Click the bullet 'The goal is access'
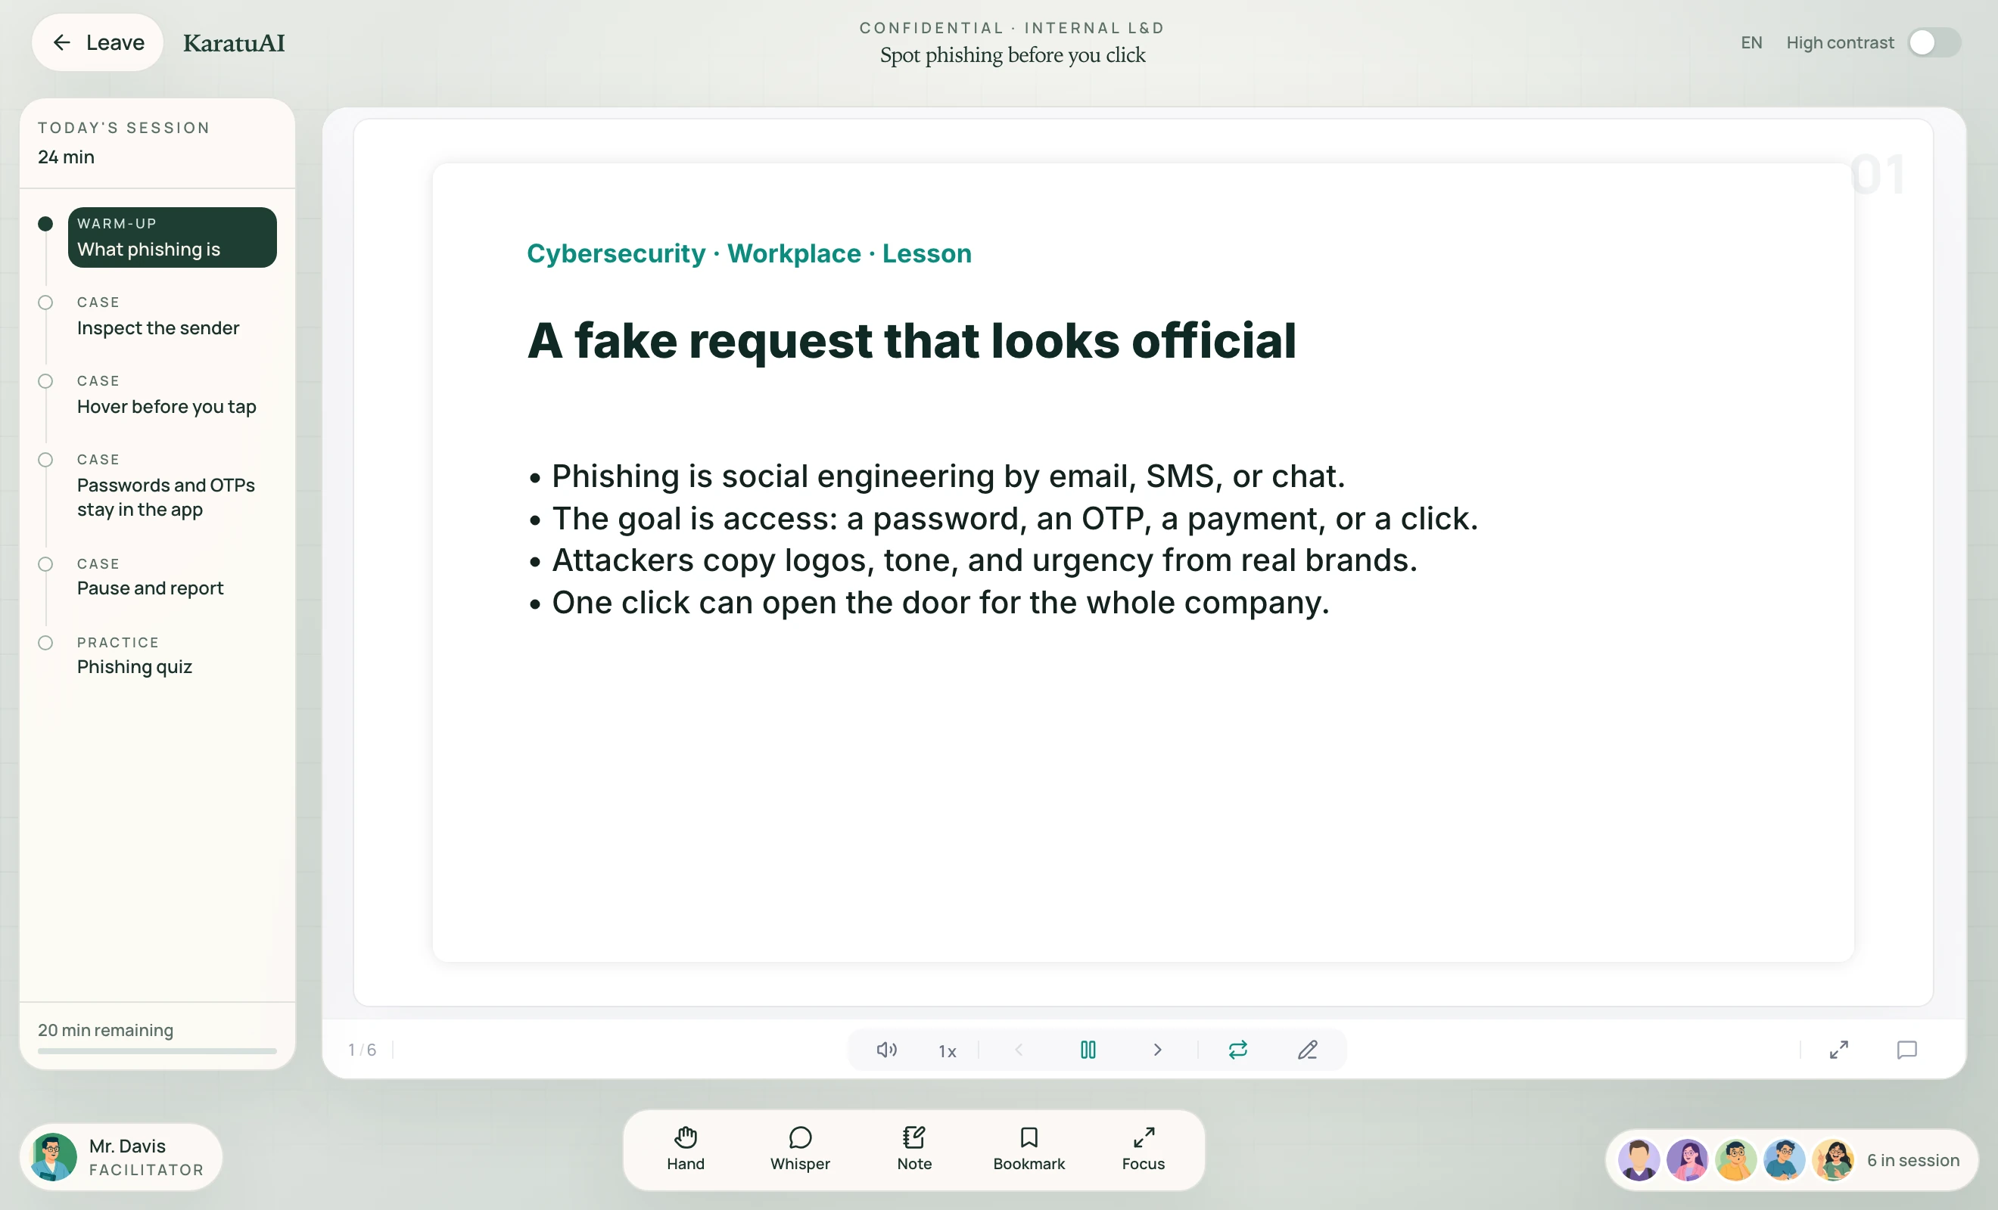The image size is (1998, 1210). pos(1003,518)
